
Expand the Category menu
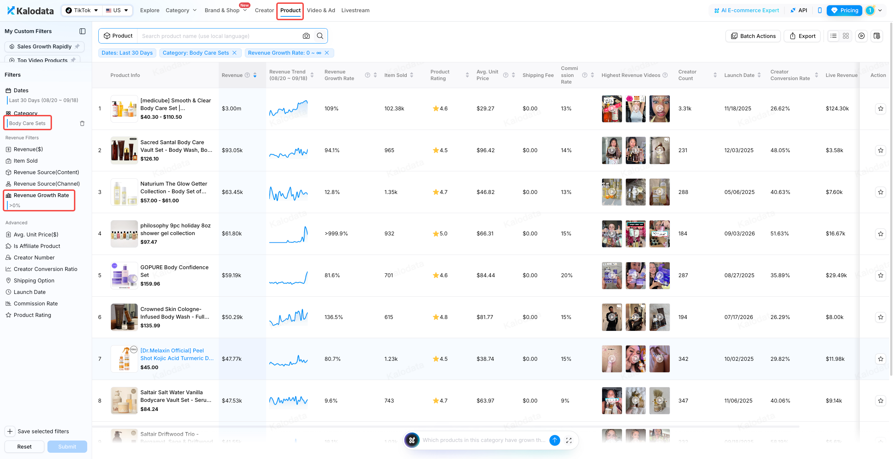tap(181, 10)
